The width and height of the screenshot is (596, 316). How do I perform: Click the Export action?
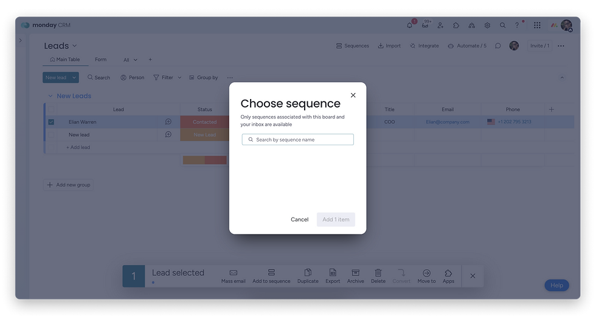tap(333, 276)
